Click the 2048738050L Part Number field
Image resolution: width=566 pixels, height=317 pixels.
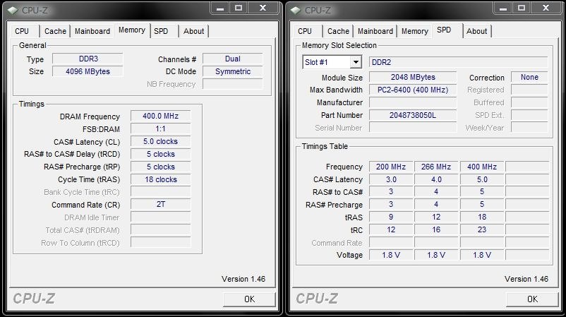pos(413,115)
